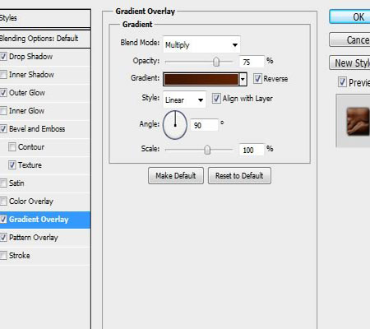Click the Angle dial control
The width and height of the screenshot is (370, 329).
[175, 125]
